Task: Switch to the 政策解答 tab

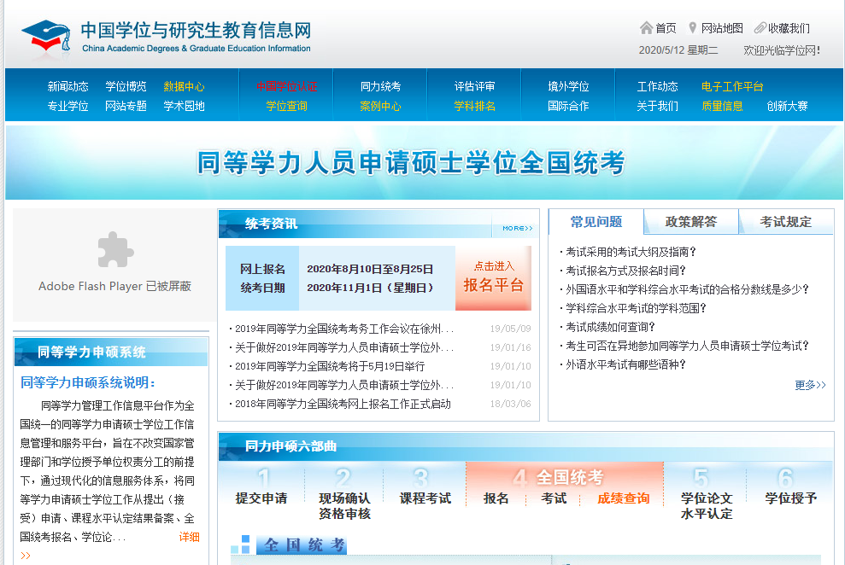Action: tap(690, 222)
